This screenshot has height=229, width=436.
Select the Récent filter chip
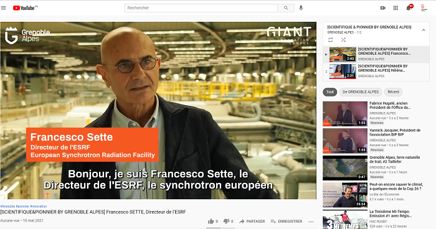(x=393, y=91)
